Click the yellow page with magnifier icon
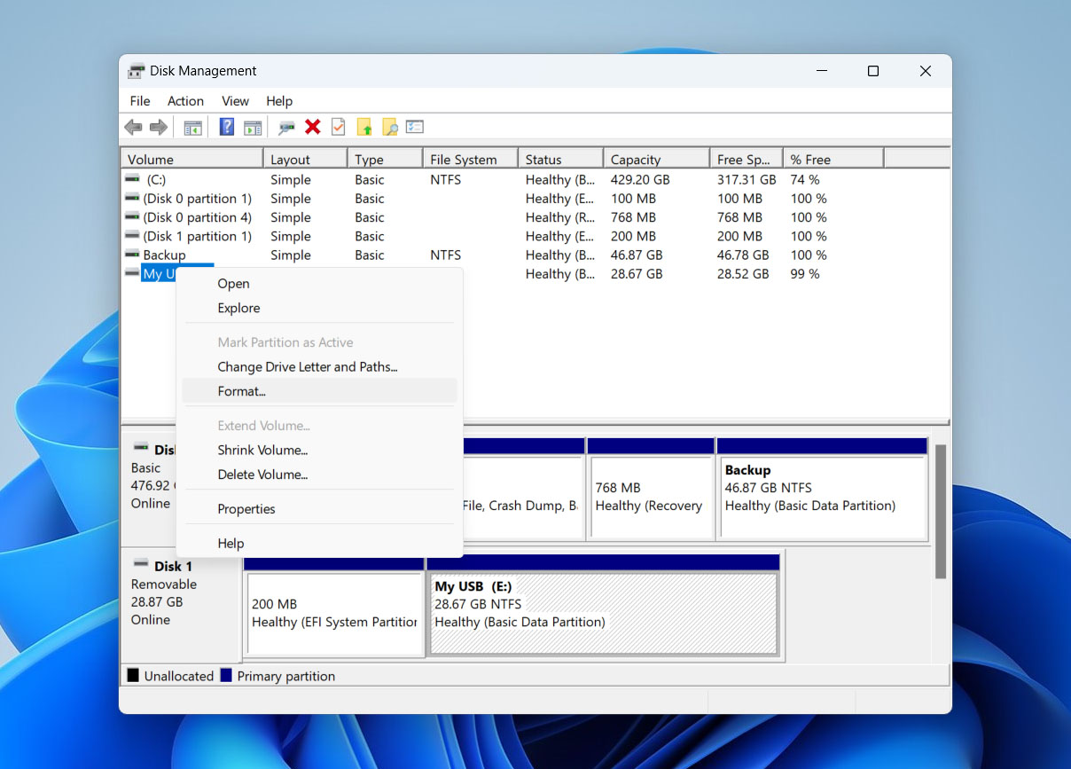The image size is (1071, 769). [x=390, y=128]
